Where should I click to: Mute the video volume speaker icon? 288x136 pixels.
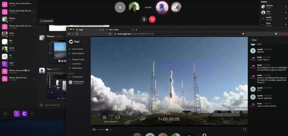click(x=94, y=130)
